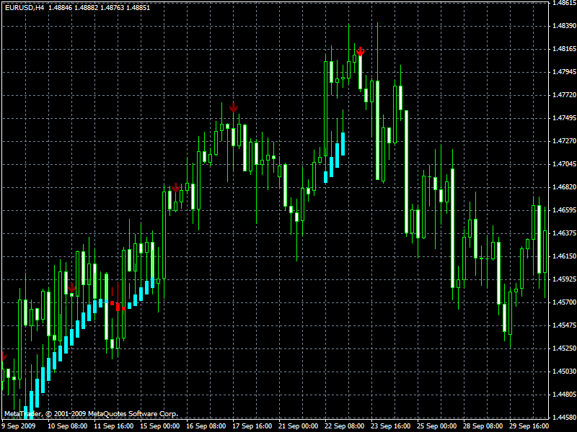Click the 1.48390 price scale label

pos(564,26)
